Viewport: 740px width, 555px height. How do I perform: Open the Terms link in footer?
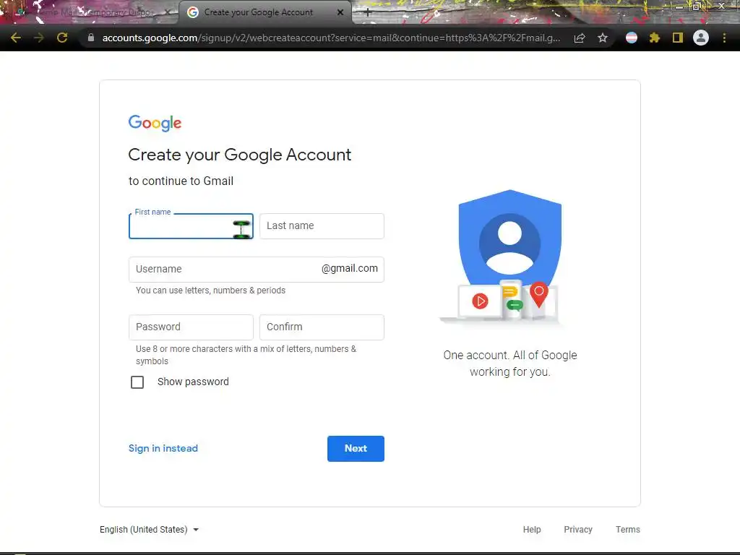pos(628,530)
